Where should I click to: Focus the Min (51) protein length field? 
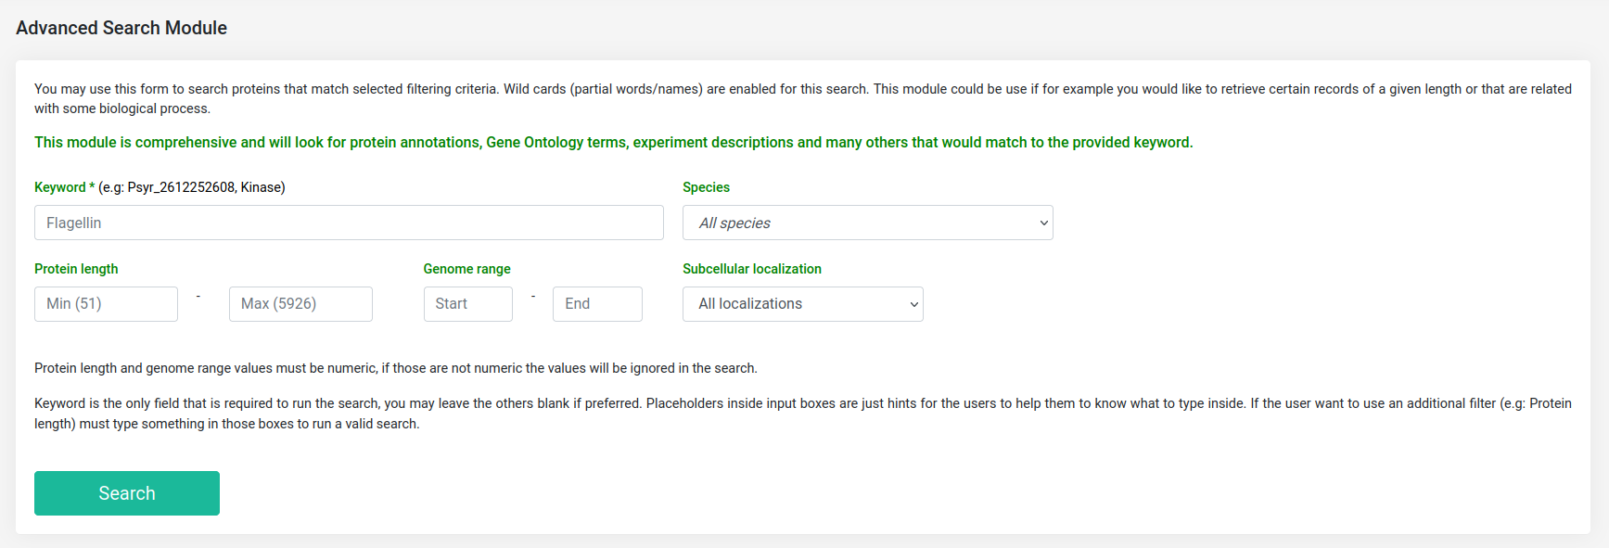pos(106,304)
